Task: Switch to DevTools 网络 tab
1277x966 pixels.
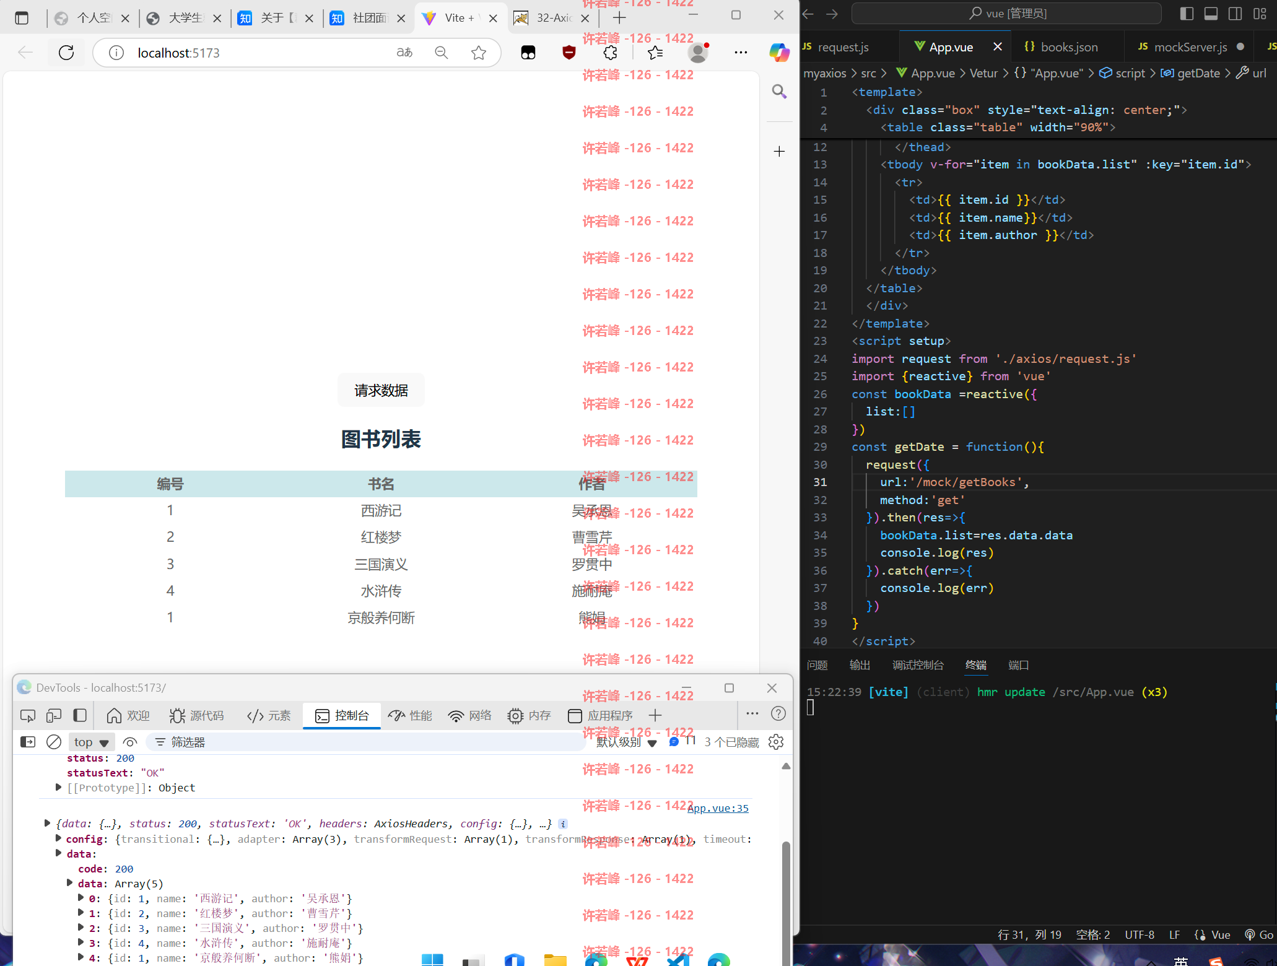Action: pos(470,716)
